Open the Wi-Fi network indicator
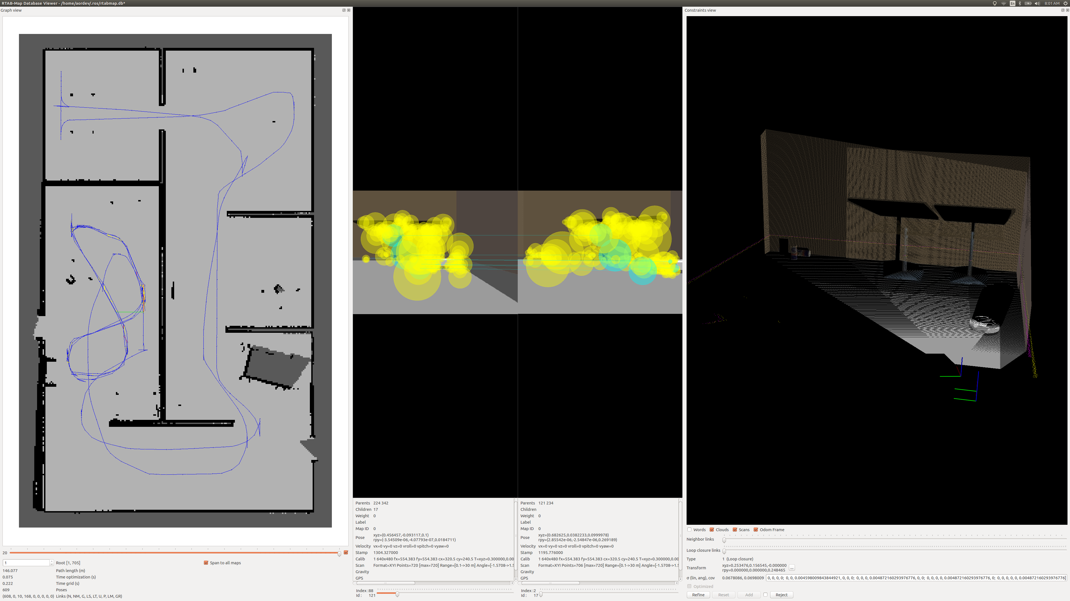Screen dimensions: 1070x601 (1003, 3)
